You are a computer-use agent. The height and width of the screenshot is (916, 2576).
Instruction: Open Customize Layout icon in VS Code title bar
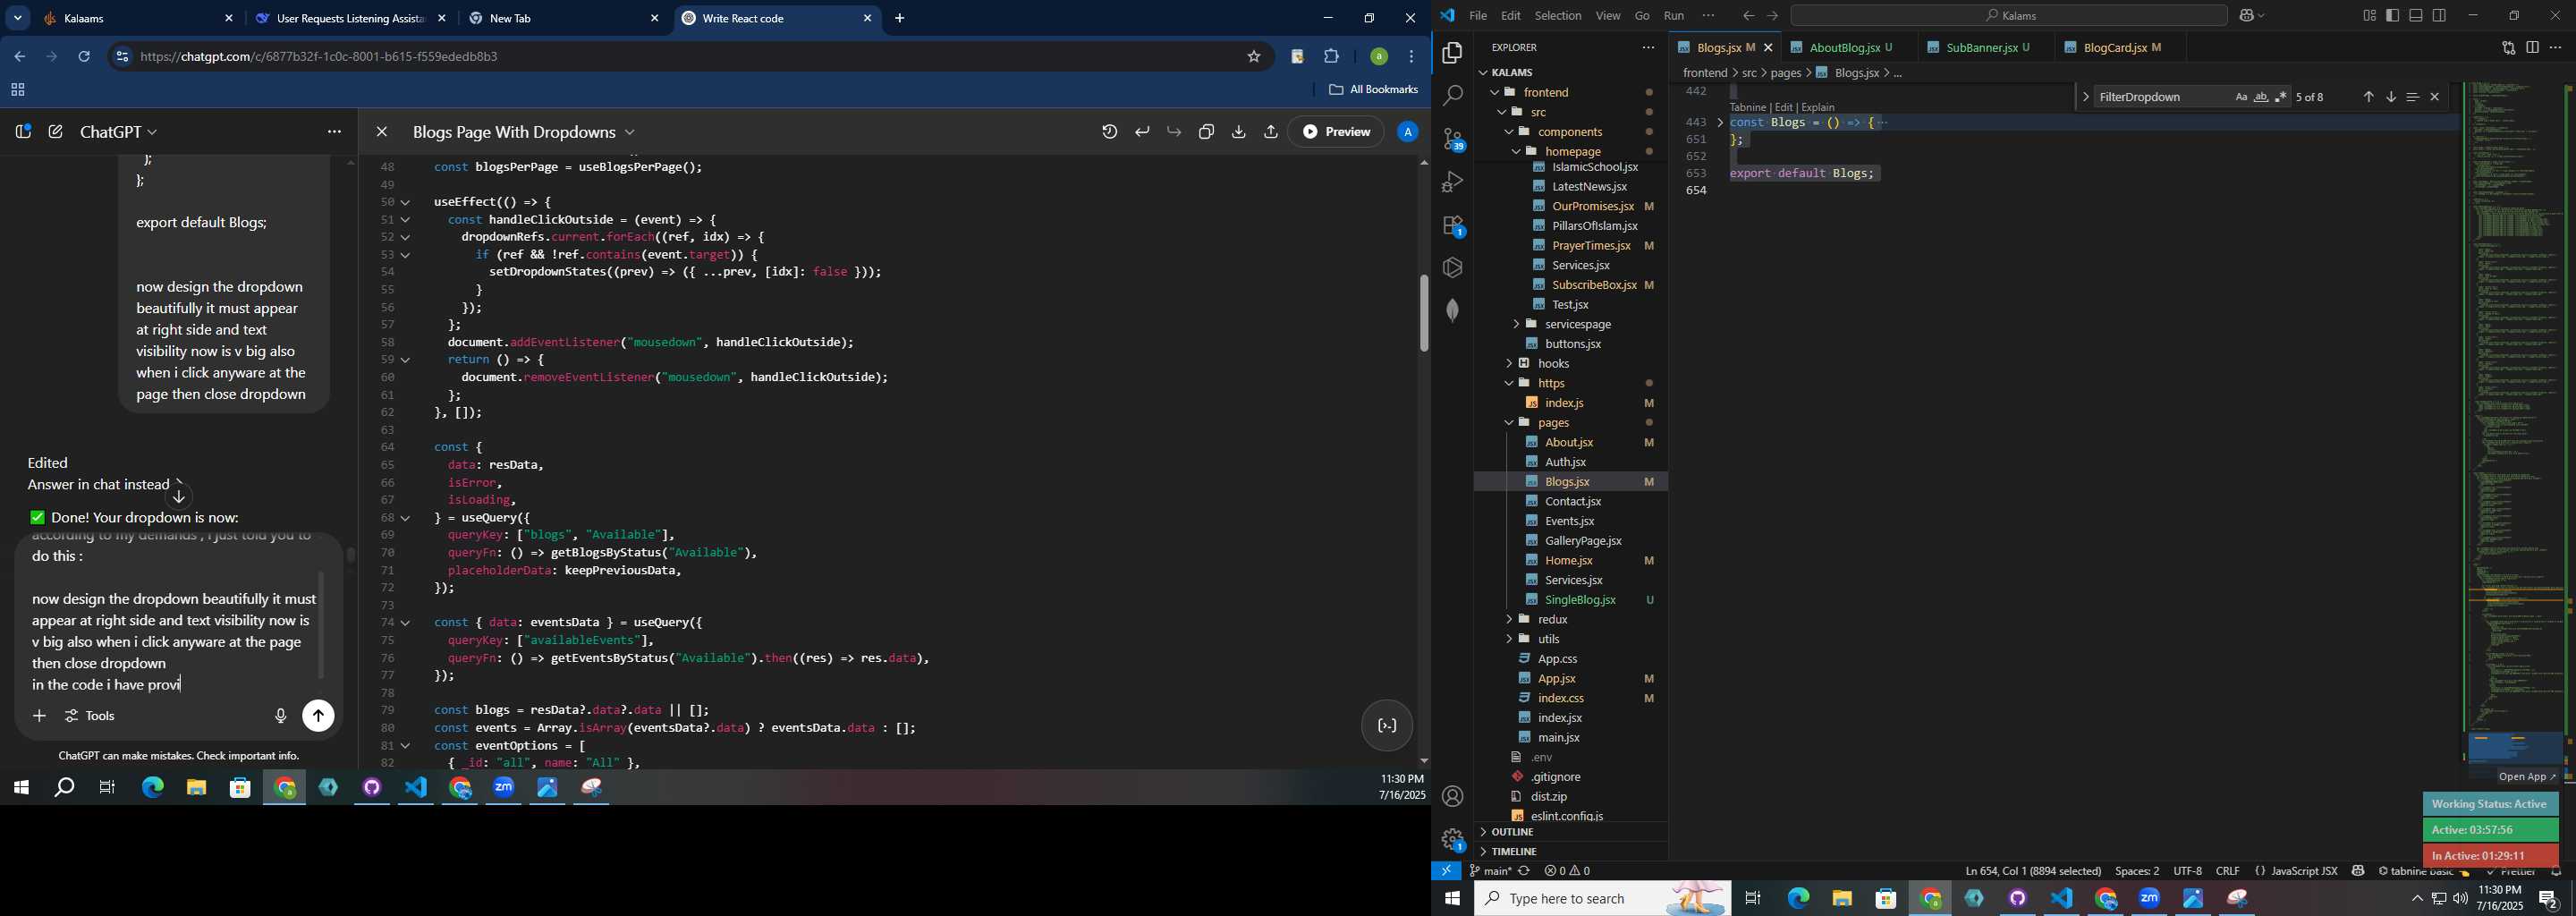(x=2369, y=15)
